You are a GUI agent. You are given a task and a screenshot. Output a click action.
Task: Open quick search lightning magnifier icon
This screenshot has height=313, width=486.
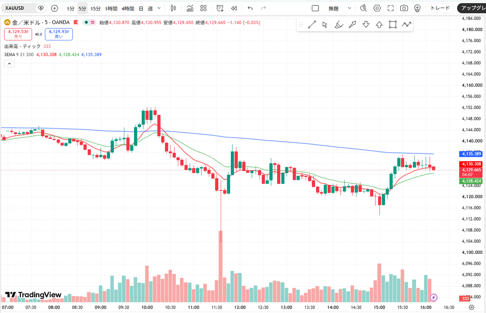(363, 8)
